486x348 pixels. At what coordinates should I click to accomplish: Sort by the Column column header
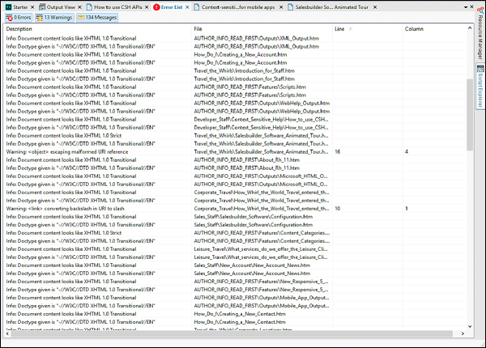[414, 29]
